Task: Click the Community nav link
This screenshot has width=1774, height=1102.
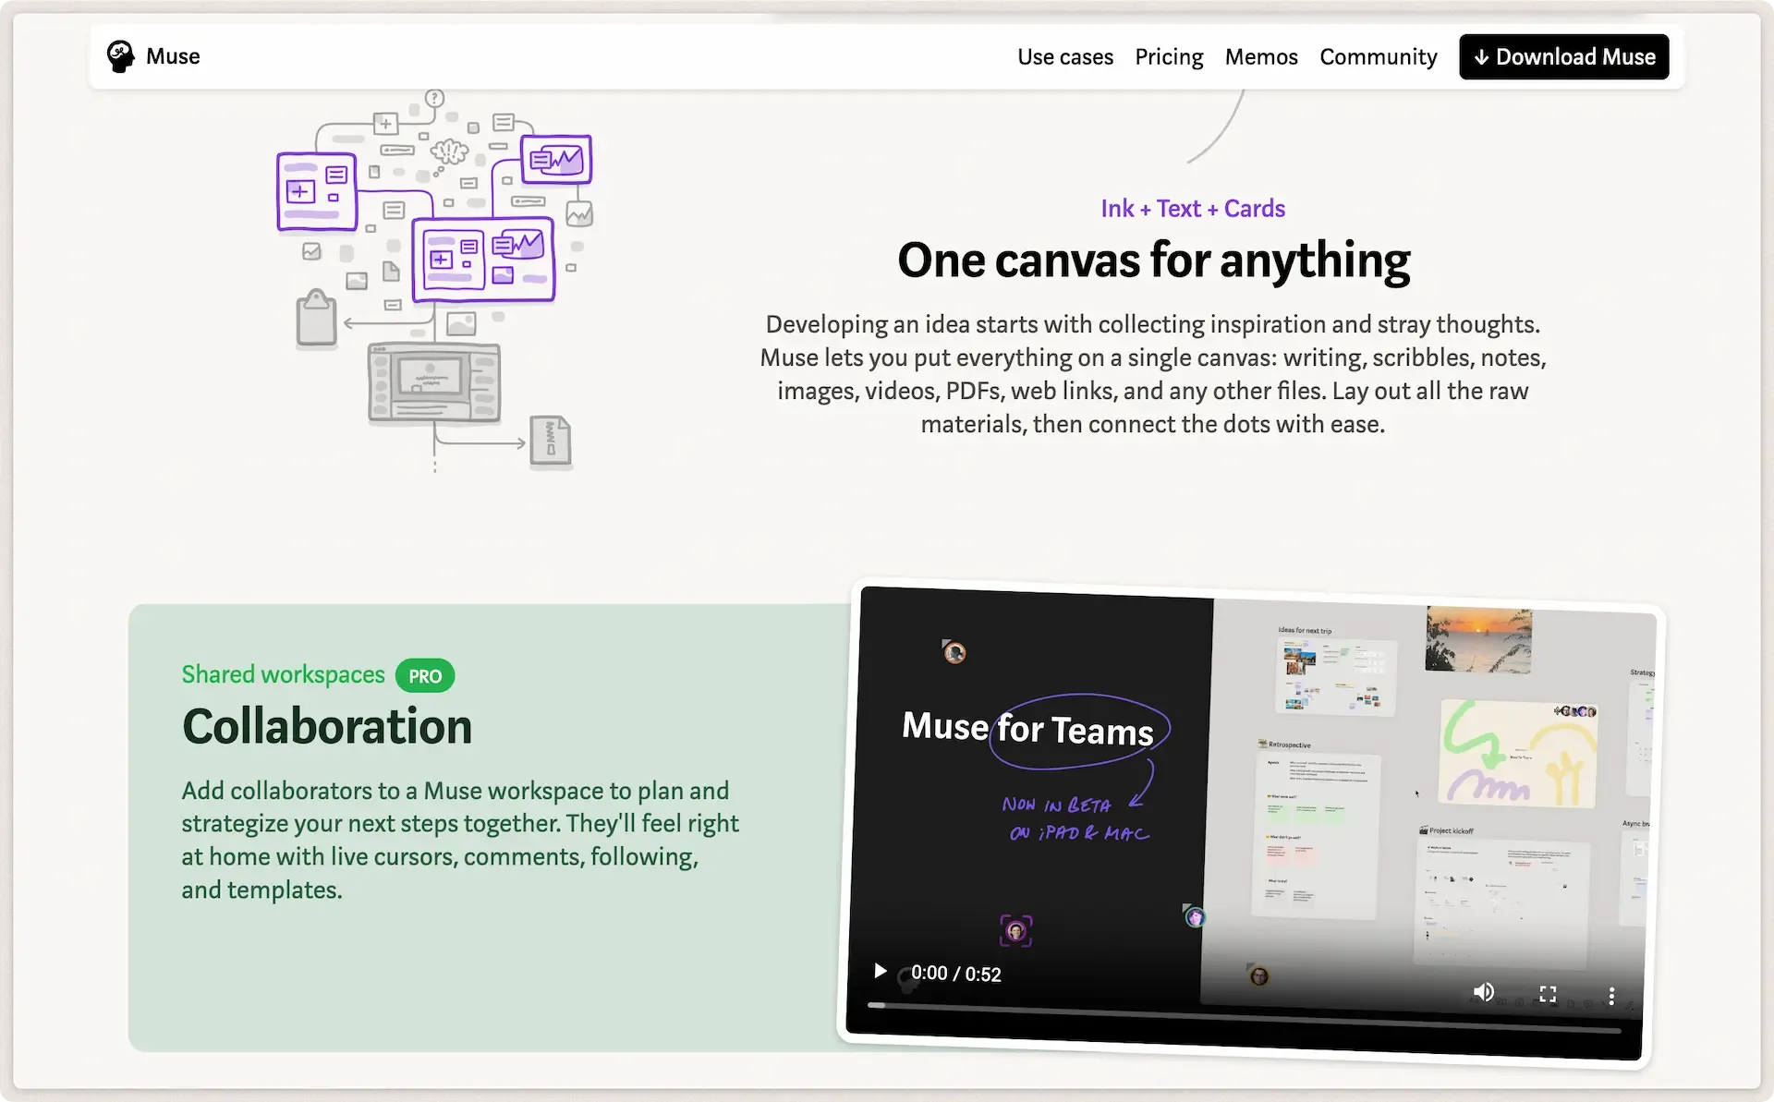Action: [1378, 55]
